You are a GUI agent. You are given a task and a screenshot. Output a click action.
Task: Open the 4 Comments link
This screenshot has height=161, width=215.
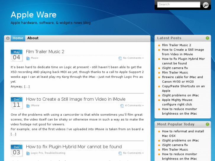pyautogui.click(x=134, y=105)
